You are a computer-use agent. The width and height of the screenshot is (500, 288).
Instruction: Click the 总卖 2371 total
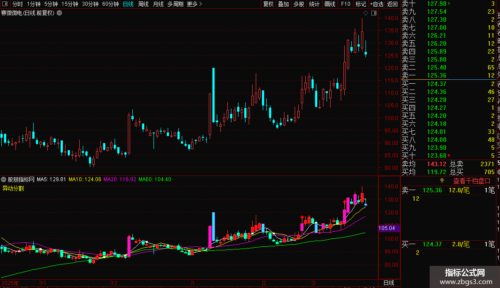[x=472, y=164]
